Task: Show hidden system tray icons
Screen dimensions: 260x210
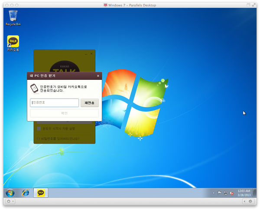Action: 214,193
